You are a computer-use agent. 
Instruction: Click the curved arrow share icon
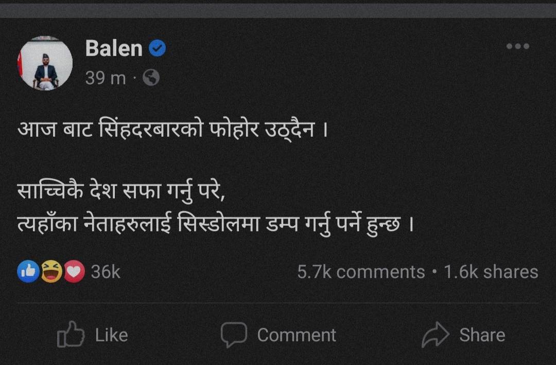coord(436,335)
